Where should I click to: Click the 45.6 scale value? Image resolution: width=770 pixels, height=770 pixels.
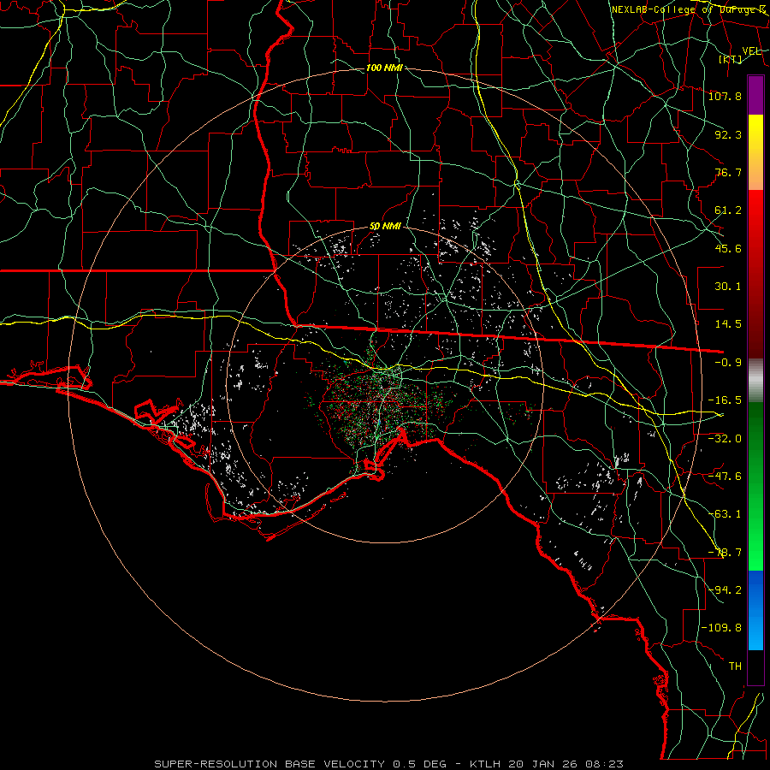[x=728, y=248]
